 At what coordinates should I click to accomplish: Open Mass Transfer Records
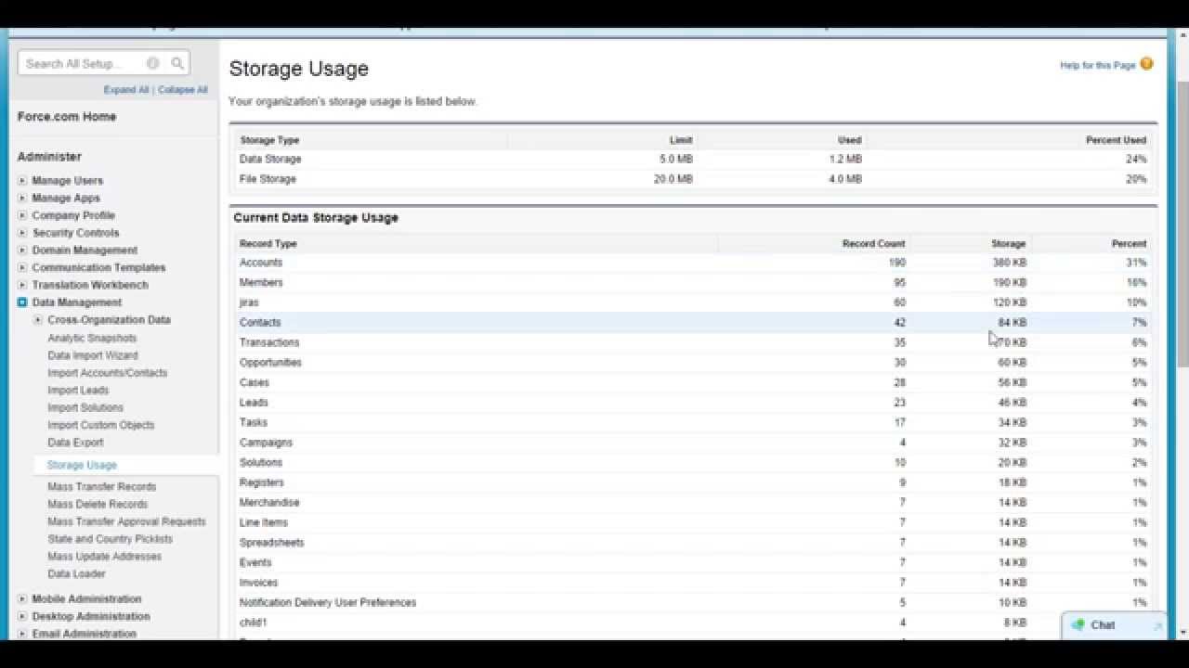[x=102, y=487]
